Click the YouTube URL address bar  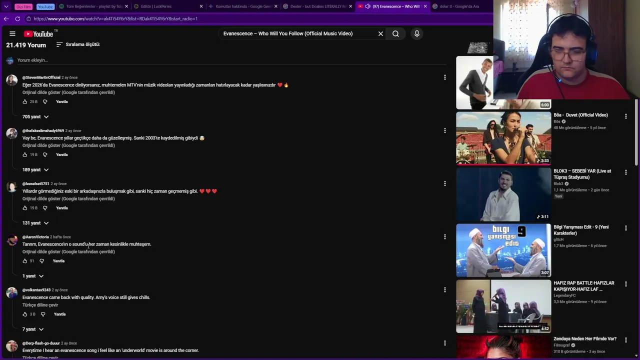pyautogui.click(x=257, y=18)
